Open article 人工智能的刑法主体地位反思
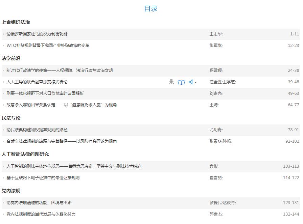 coord(74,166)
